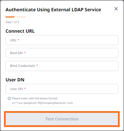Click the red asterisk next to URL
The width and height of the screenshot is (124, 131).
[18, 40]
